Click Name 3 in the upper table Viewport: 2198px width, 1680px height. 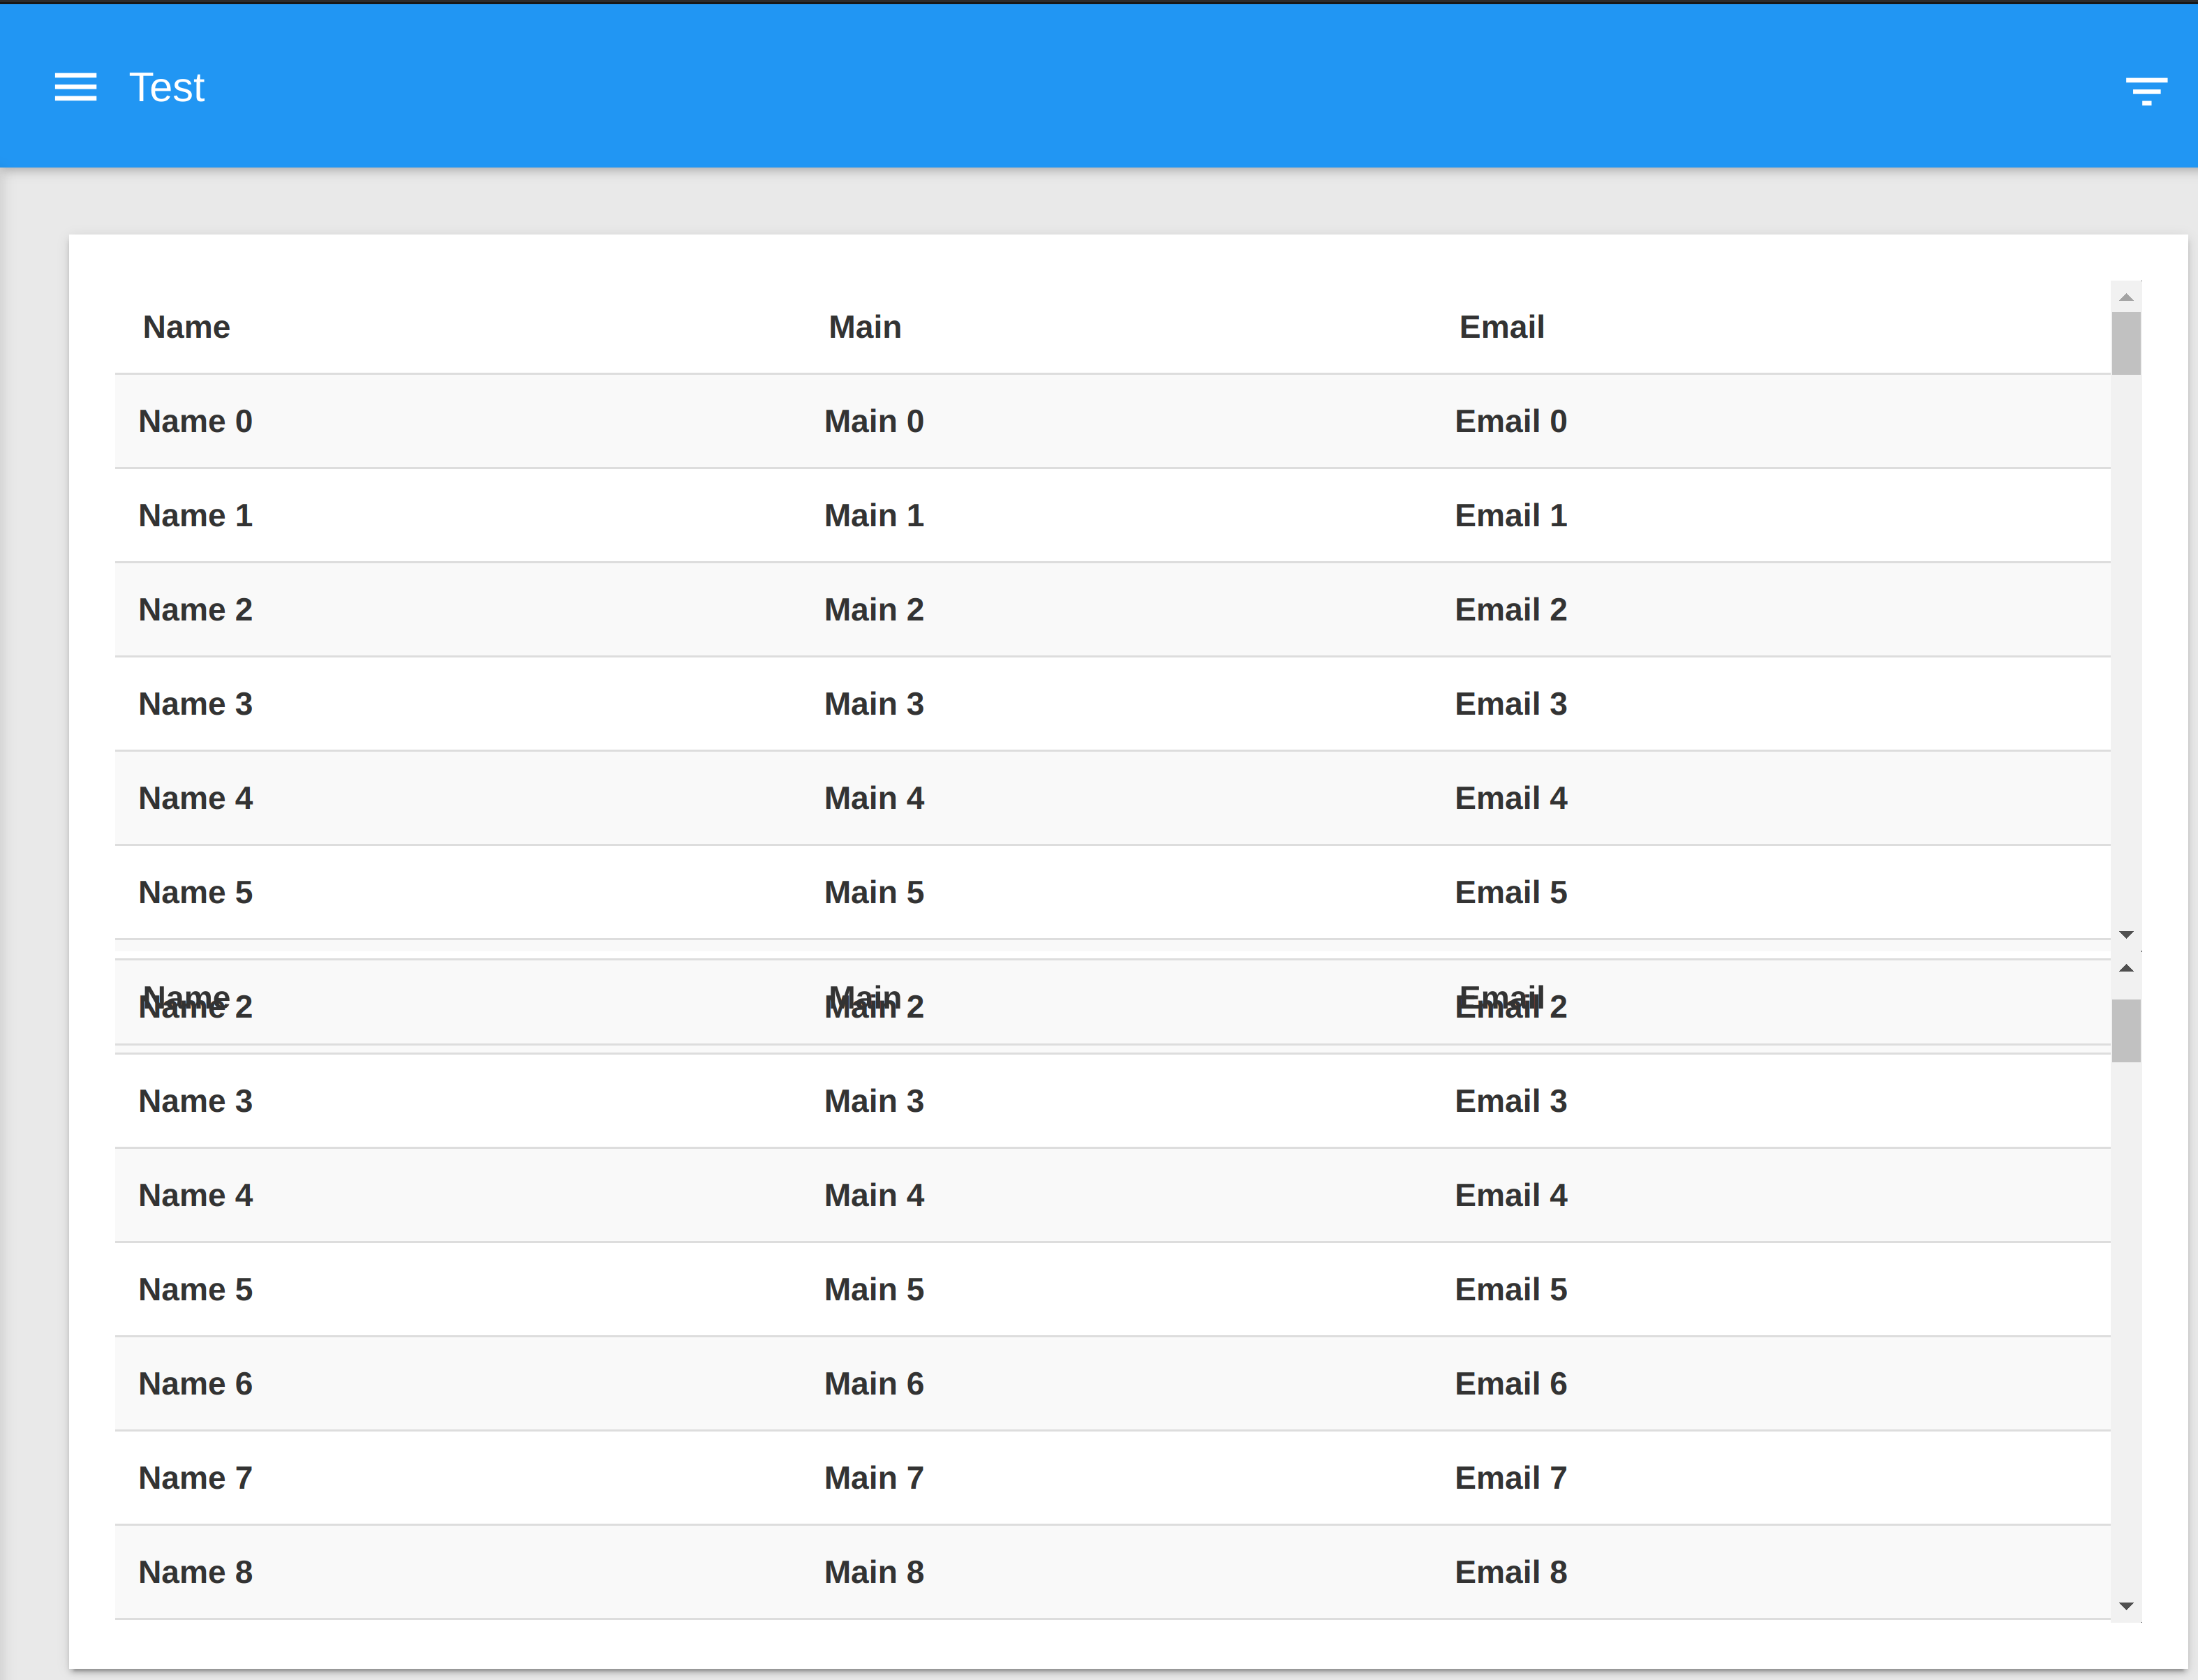(x=195, y=703)
